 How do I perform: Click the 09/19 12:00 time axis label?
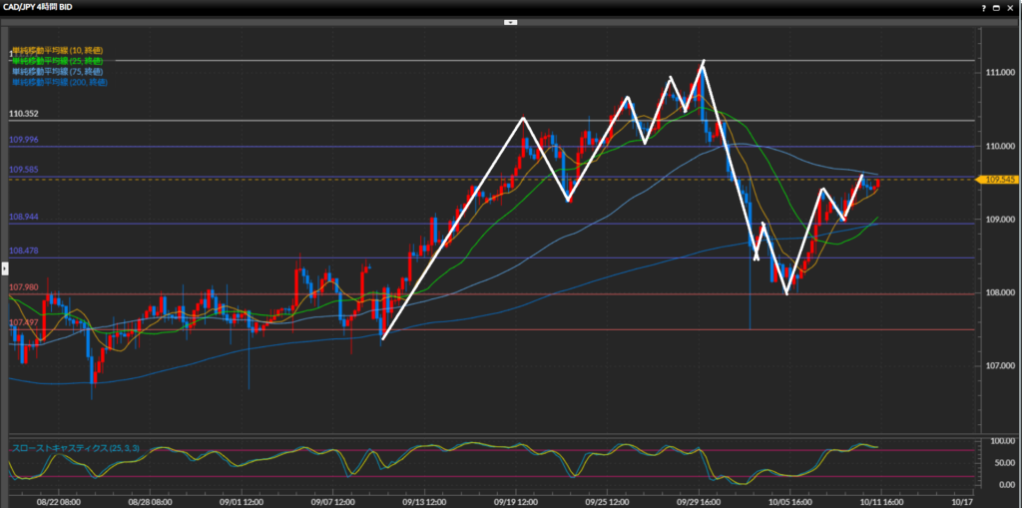[518, 502]
